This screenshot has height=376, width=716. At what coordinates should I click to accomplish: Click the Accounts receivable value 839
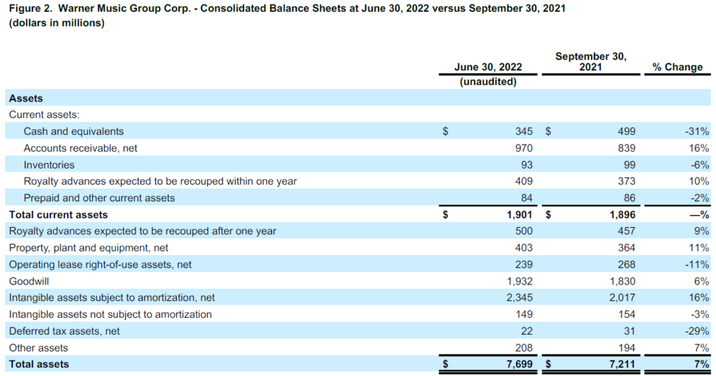coord(626,148)
